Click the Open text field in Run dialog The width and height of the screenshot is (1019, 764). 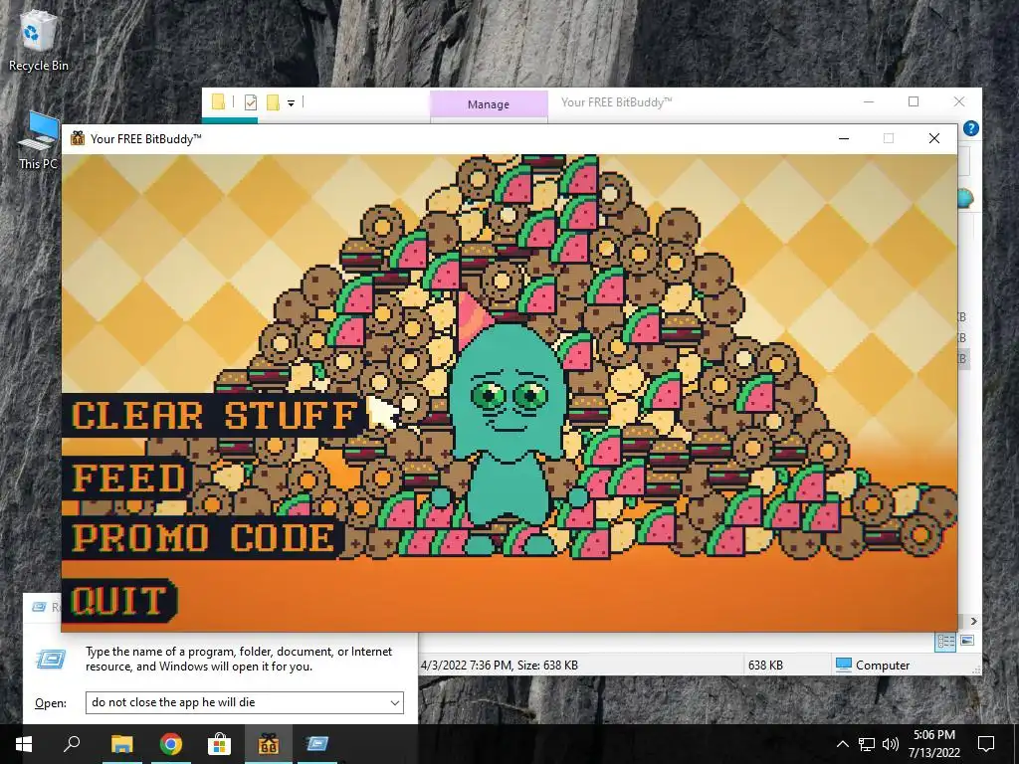coord(245,702)
